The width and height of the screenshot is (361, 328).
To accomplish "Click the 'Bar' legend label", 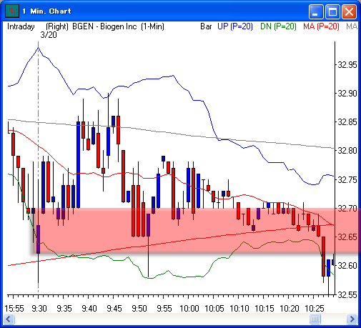I will point(206,26).
